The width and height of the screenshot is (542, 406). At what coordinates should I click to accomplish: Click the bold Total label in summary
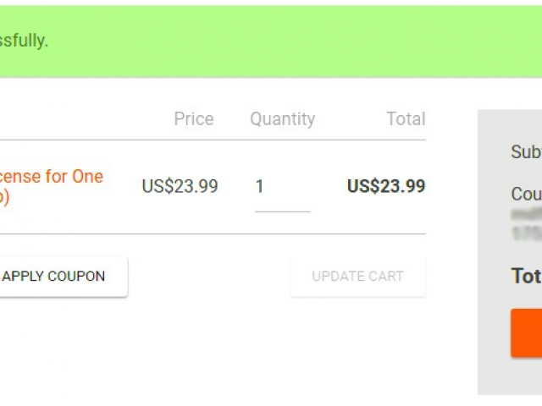[x=527, y=276]
